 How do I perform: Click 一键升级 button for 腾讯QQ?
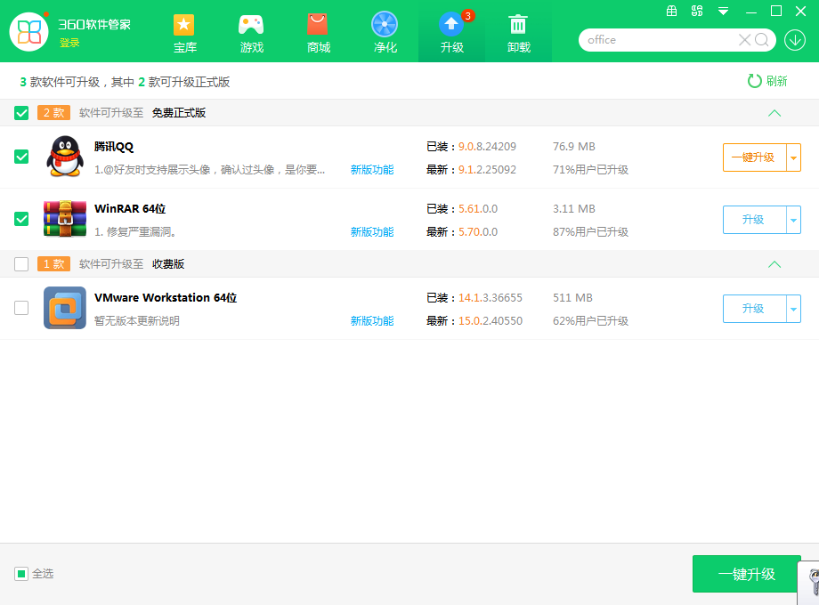click(x=754, y=157)
